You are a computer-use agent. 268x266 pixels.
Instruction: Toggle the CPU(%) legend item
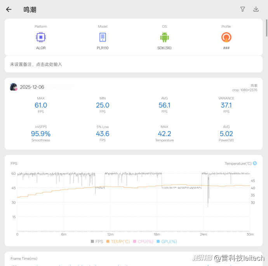tap(143, 242)
